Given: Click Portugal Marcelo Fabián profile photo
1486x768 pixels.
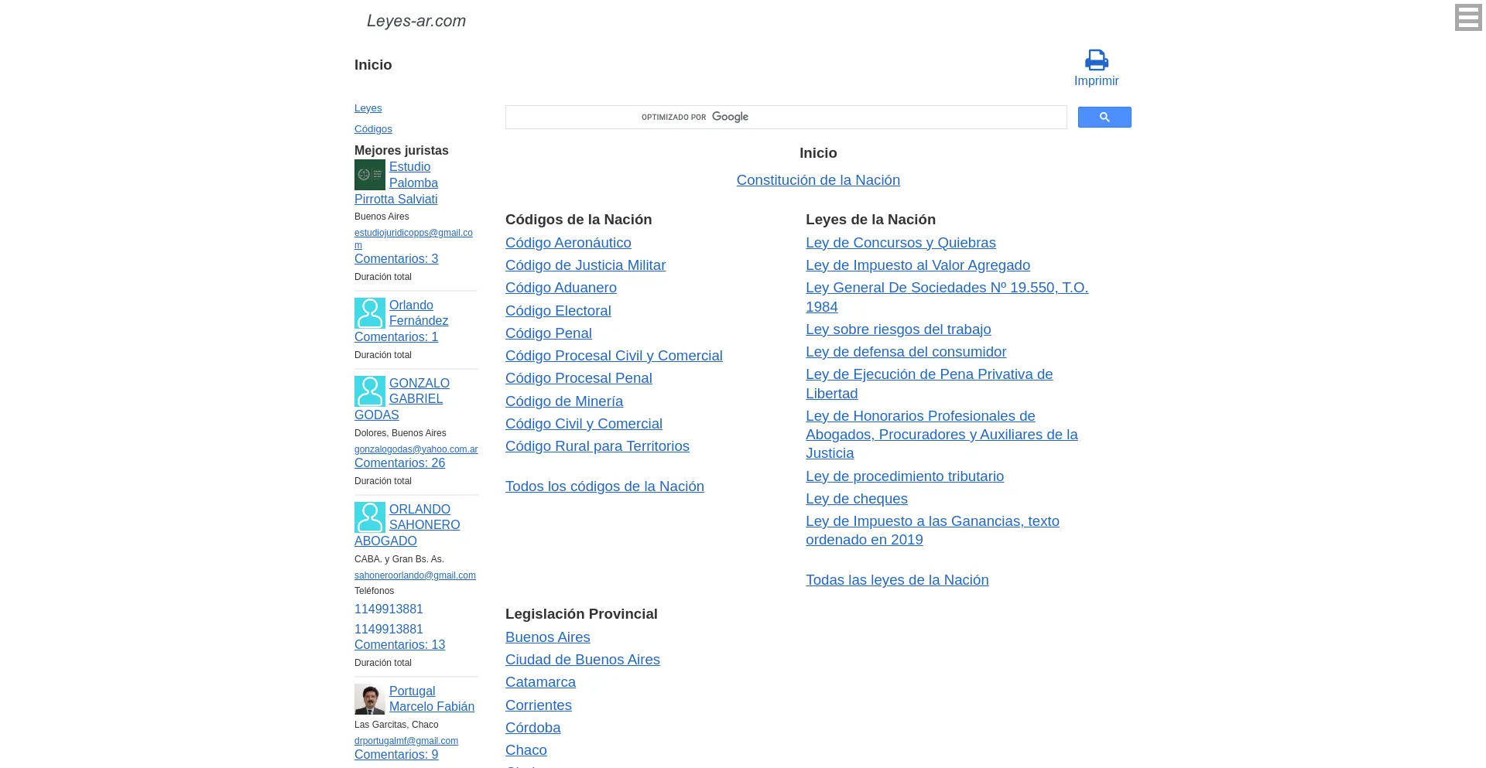Looking at the screenshot, I should pyautogui.click(x=370, y=699).
